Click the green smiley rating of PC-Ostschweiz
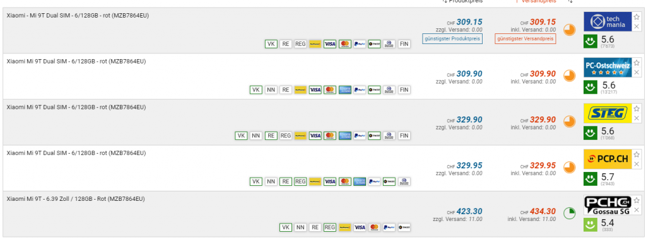The image size is (646, 238). (590, 87)
